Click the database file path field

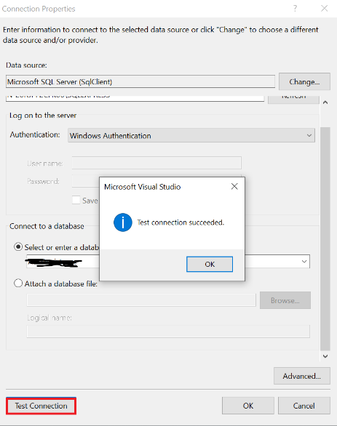point(141,300)
